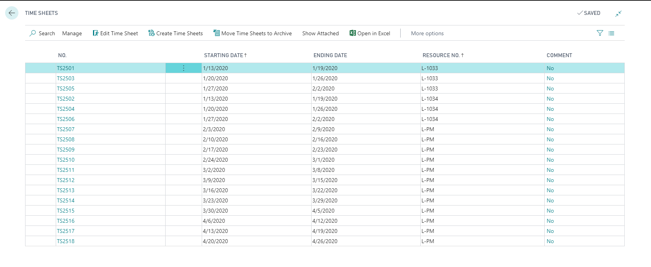651x267 pixels.
Task: Click the Ending Date column header
Action: click(x=330, y=55)
